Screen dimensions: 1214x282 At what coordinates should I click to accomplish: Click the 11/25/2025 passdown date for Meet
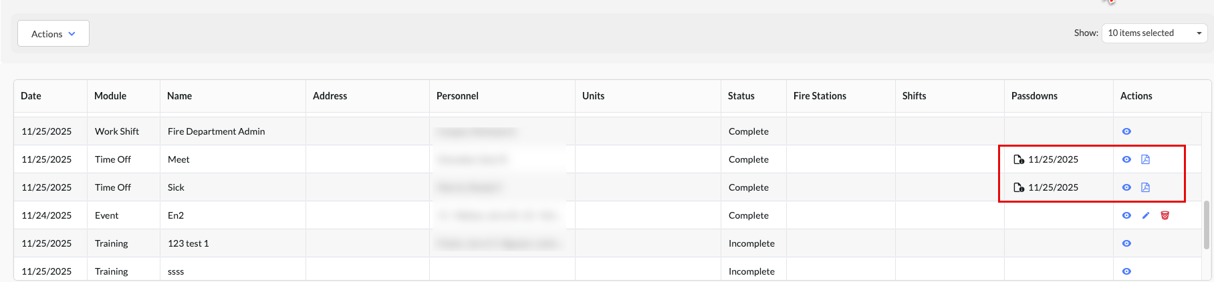click(1053, 159)
